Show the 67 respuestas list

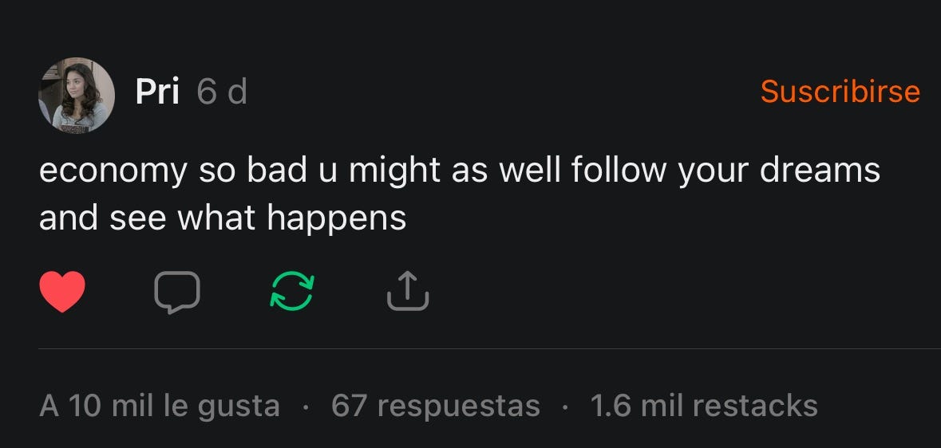tap(435, 406)
